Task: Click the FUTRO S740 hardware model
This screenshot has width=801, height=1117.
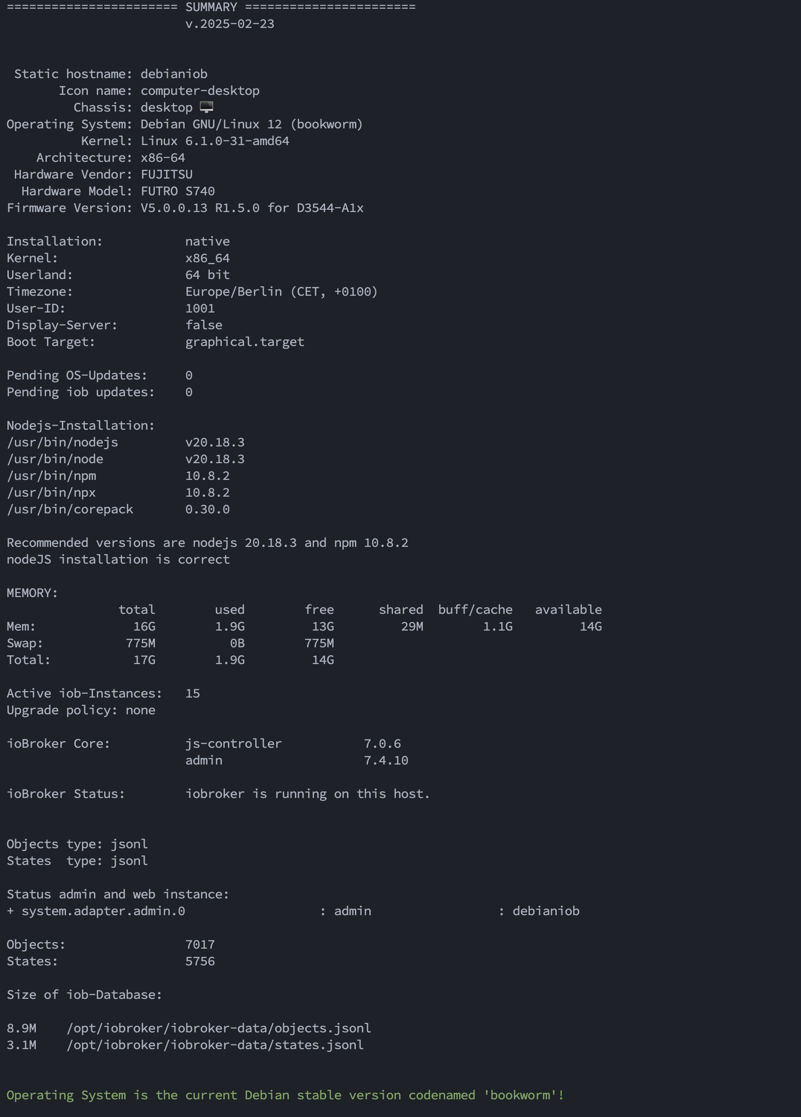Action: [177, 191]
